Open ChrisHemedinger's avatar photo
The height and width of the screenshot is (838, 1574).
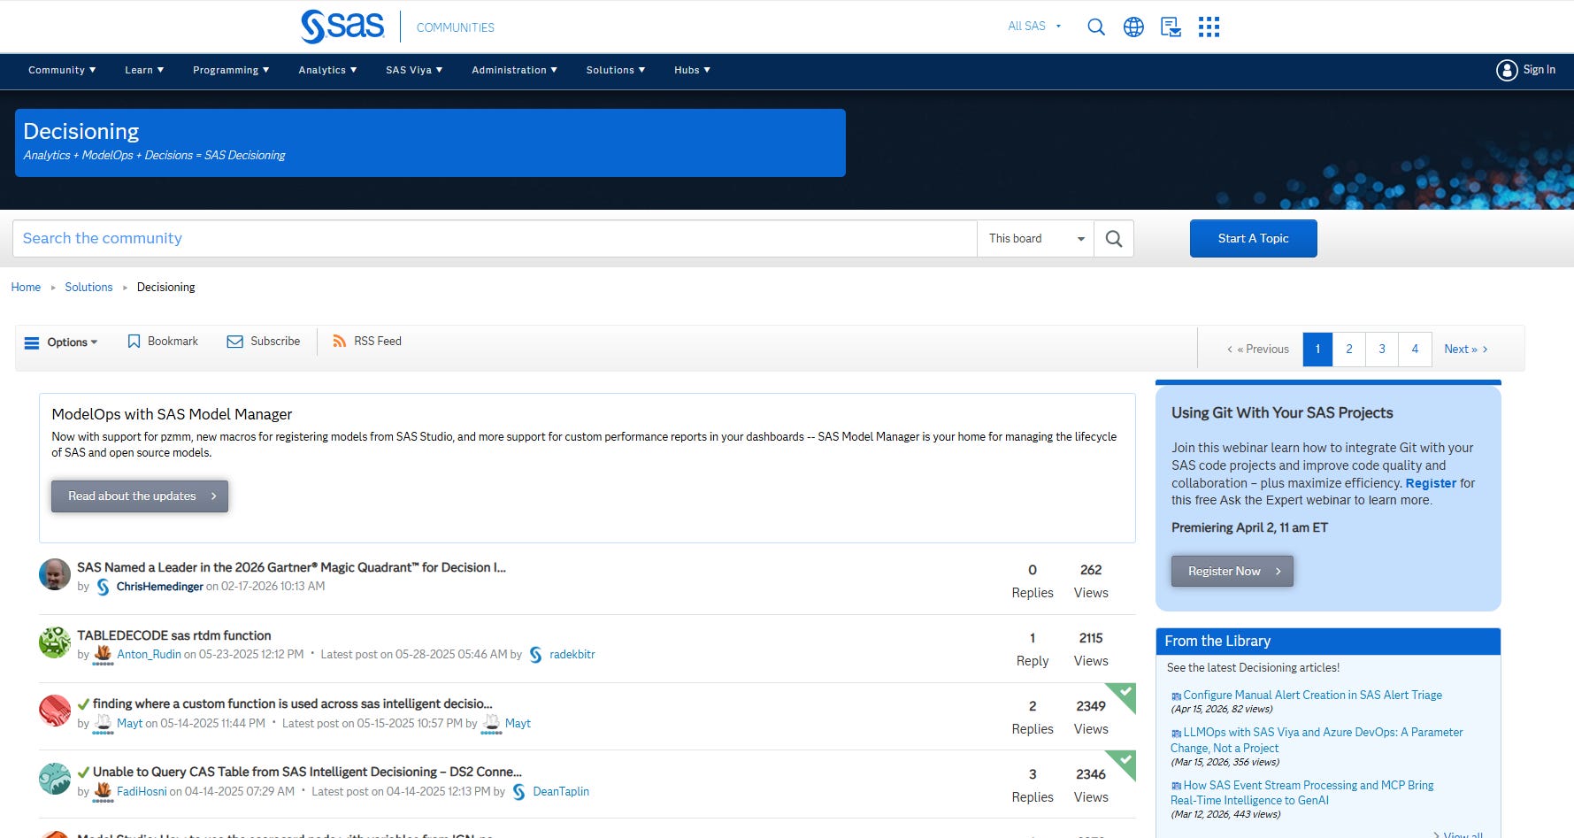[55, 574]
